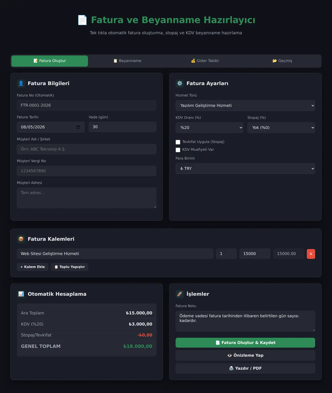Screen dimensions: 332x393
Task: Click the Ara Toplam amount ₺15.000,00
Action: click(139, 313)
